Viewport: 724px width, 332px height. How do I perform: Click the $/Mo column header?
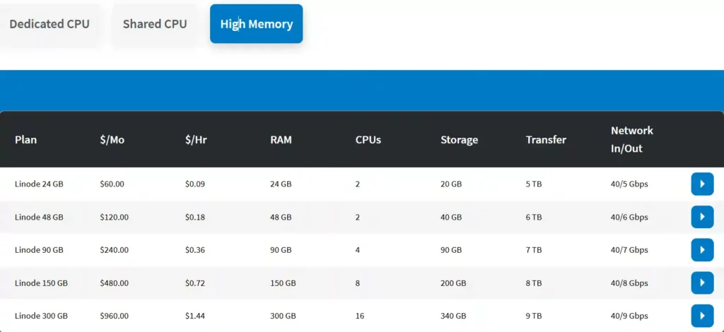112,140
